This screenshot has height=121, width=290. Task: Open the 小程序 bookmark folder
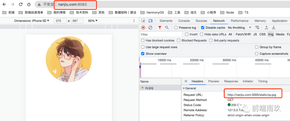(208, 13)
